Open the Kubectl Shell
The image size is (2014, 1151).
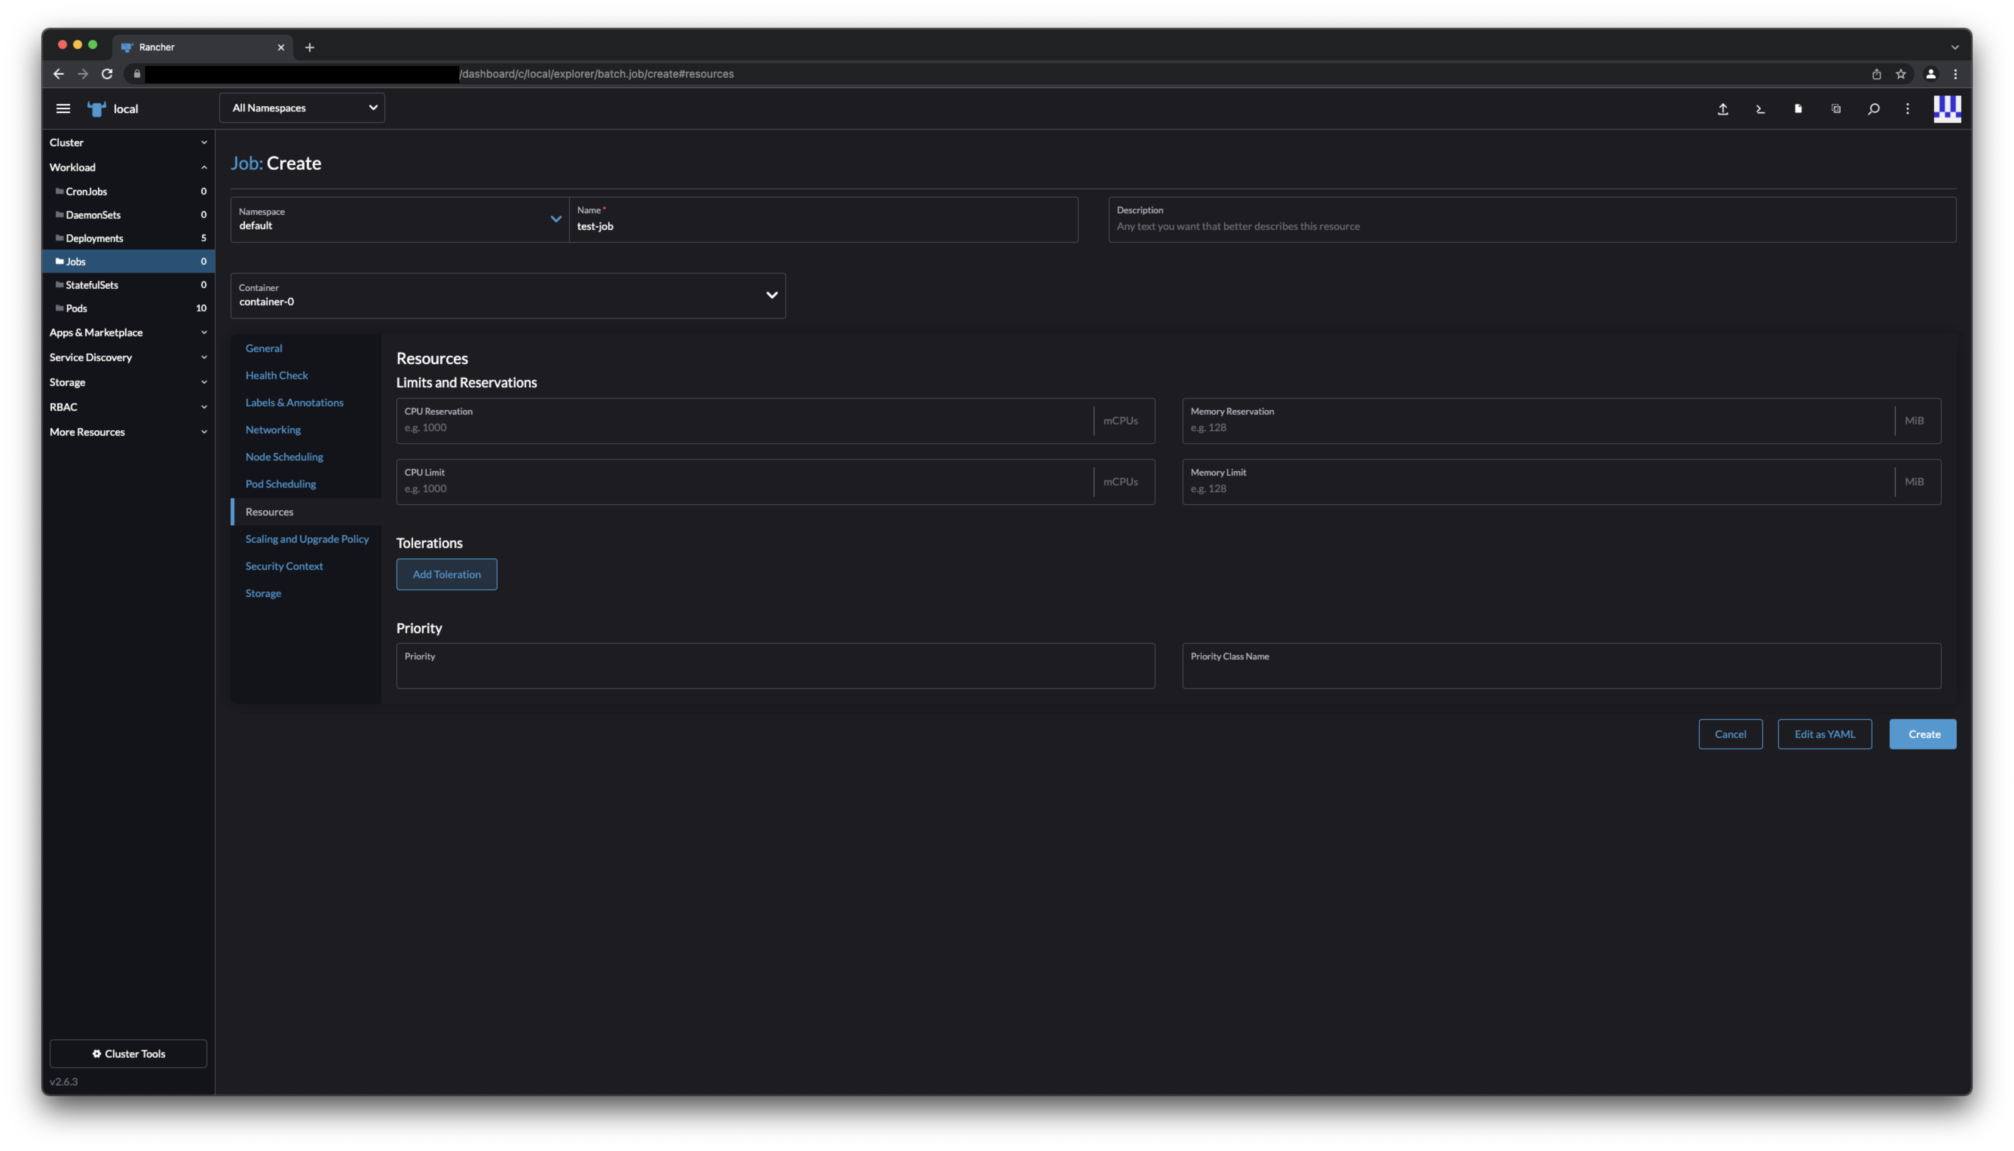(x=1760, y=108)
